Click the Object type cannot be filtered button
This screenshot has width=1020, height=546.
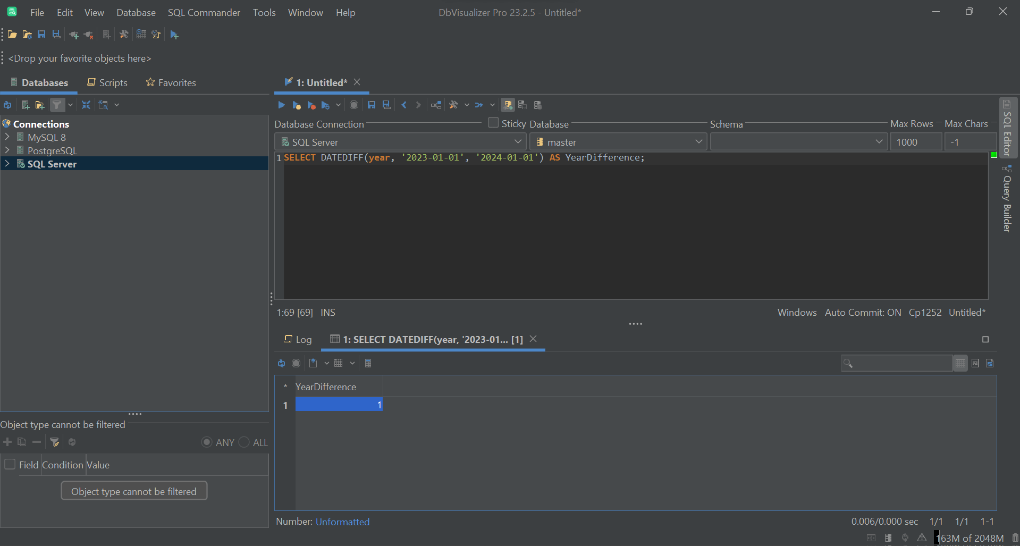click(134, 491)
